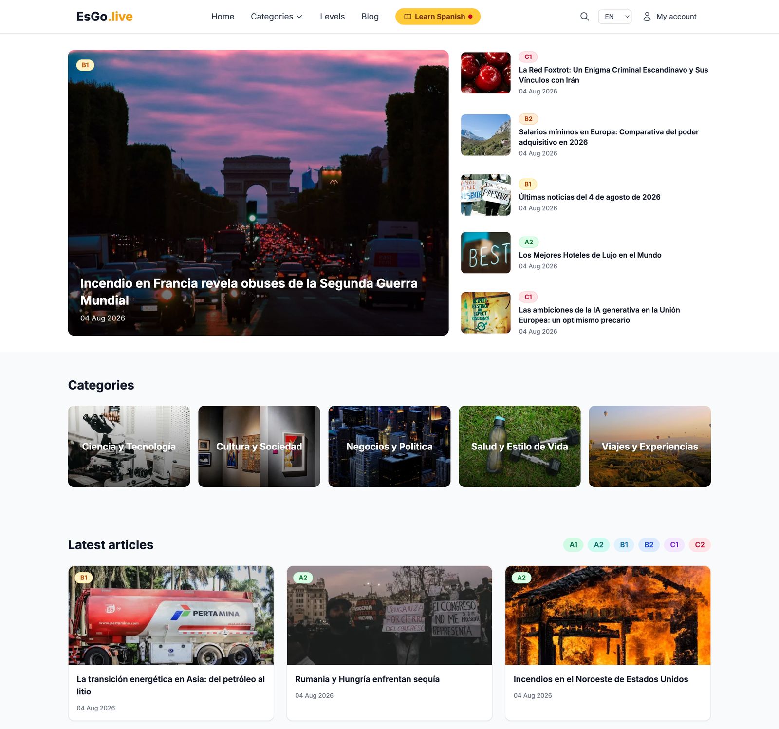The width and height of the screenshot is (779, 729).
Task: Filter latest articles by C1 level
Action: [x=674, y=545]
